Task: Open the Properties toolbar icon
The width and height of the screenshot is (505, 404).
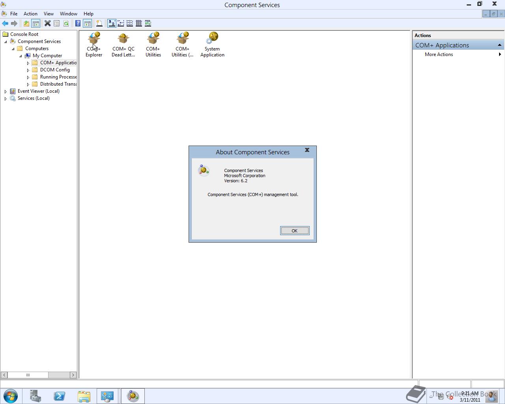Action: [57, 24]
